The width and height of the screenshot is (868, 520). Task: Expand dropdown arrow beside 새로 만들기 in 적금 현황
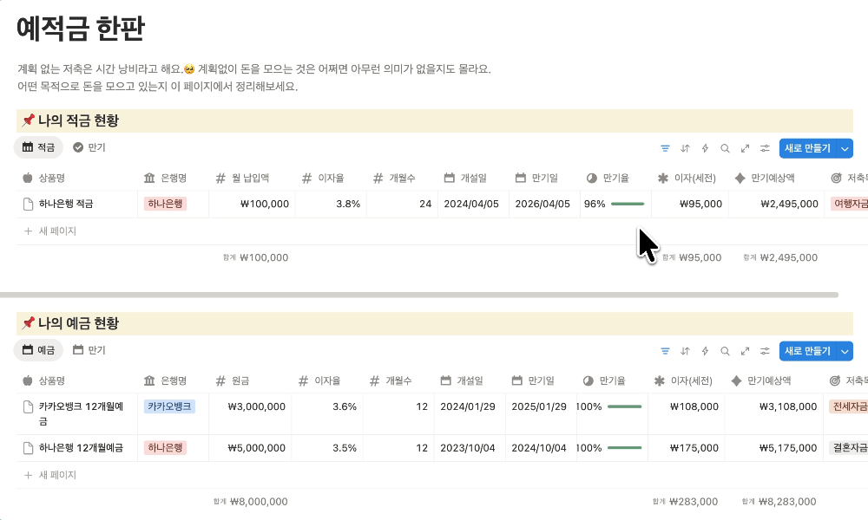845,148
